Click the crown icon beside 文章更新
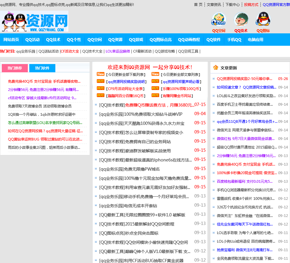Viewport: 290px width, 263px height. [x=216, y=68]
